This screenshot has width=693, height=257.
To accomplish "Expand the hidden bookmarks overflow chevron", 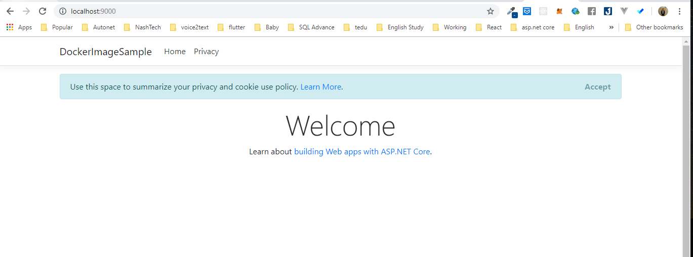I will [611, 27].
